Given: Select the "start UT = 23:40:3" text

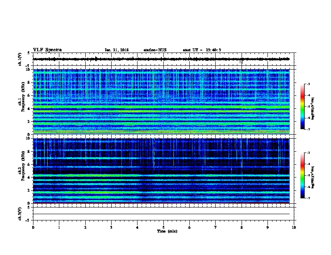Looking at the screenshot, I should 202,50.
